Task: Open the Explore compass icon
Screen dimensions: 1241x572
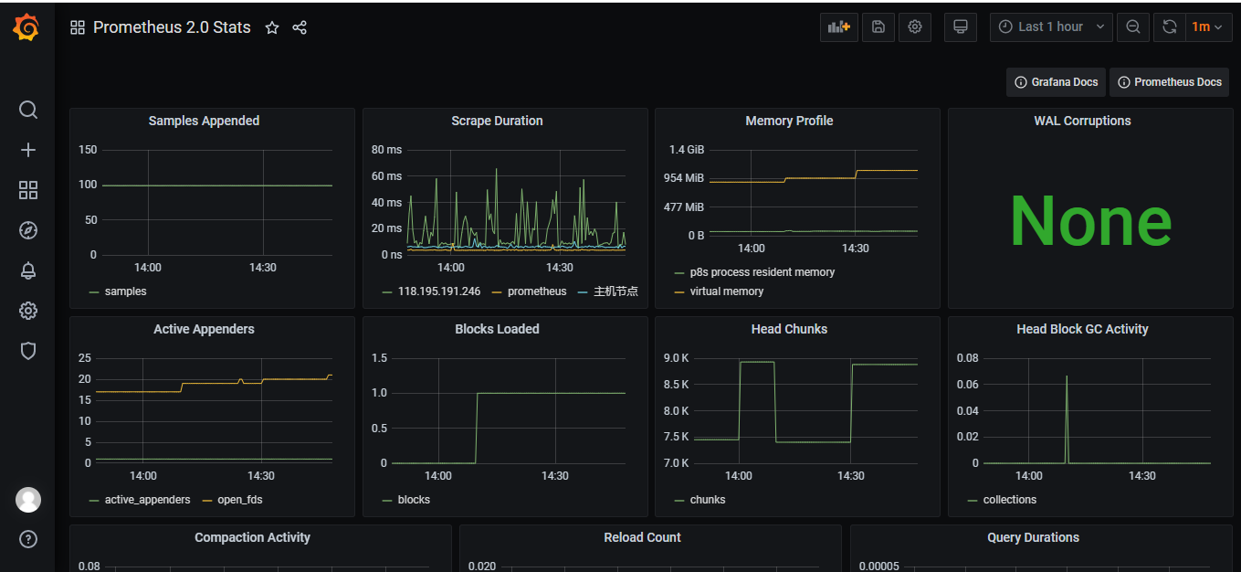Action: click(x=28, y=230)
